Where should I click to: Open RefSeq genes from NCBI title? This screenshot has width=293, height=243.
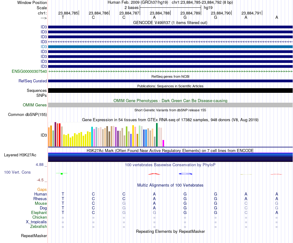click(170, 76)
